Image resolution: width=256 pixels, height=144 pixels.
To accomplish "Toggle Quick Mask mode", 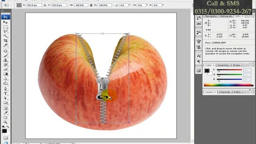I will click(x=5, y=138).
